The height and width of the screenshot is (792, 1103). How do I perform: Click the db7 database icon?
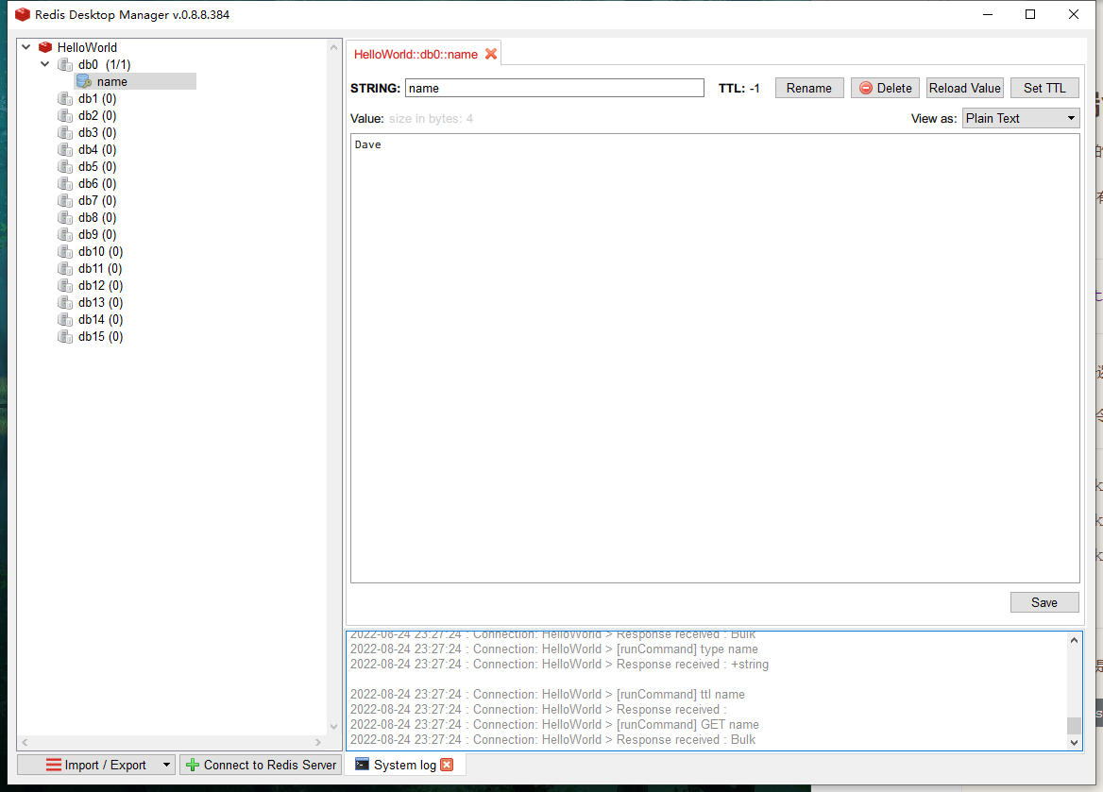point(65,200)
